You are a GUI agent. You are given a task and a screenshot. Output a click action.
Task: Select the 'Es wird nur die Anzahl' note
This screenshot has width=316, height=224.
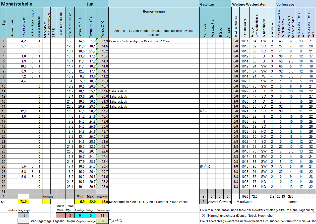(257, 210)
